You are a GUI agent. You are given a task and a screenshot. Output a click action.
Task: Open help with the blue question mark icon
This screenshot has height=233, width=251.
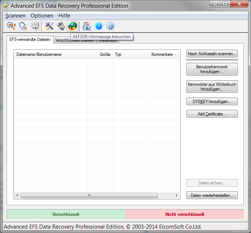click(x=99, y=26)
